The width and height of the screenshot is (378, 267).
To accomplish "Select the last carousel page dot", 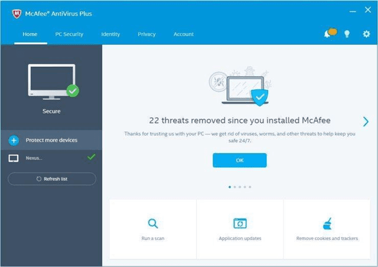I will pos(250,187).
